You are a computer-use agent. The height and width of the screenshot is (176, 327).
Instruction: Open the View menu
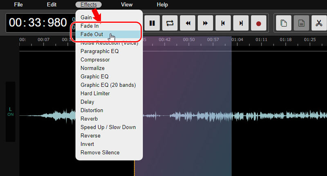(127, 5)
